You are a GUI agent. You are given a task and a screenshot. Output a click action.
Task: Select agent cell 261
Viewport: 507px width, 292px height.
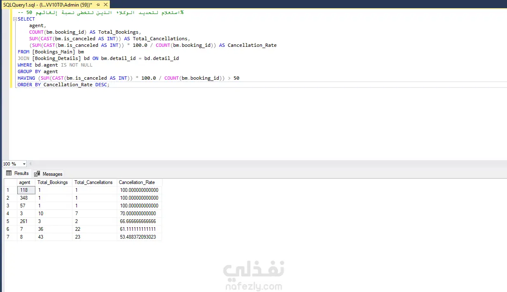pyautogui.click(x=26, y=221)
